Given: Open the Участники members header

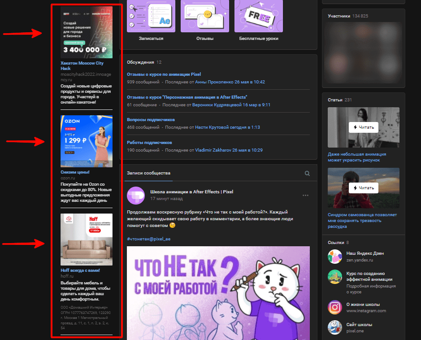Looking at the screenshot, I should tap(339, 16).
